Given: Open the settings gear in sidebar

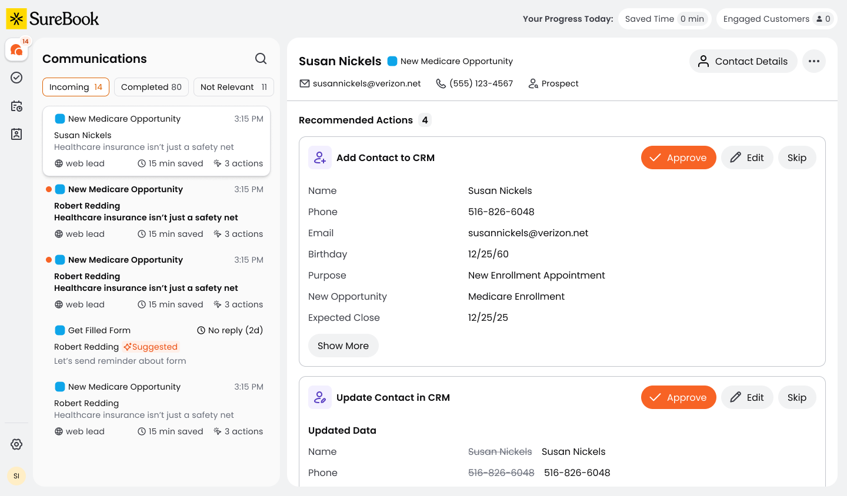Looking at the screenshot, I should tap(16, 444).
